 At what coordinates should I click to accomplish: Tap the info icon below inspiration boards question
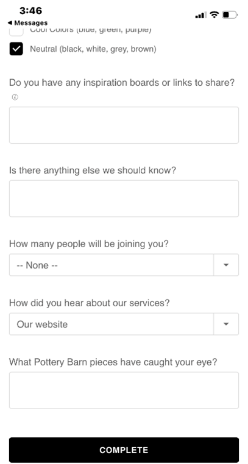[x=15, y=97]
